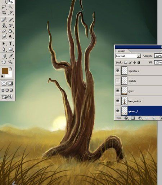162x185 pixels.
Task: Select the Crop tool
Action: click(4, 13)
